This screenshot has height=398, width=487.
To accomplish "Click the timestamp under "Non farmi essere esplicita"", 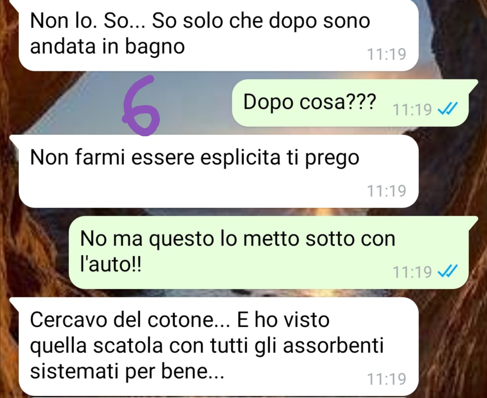I will pyautogui.click(x=387, y=191).
